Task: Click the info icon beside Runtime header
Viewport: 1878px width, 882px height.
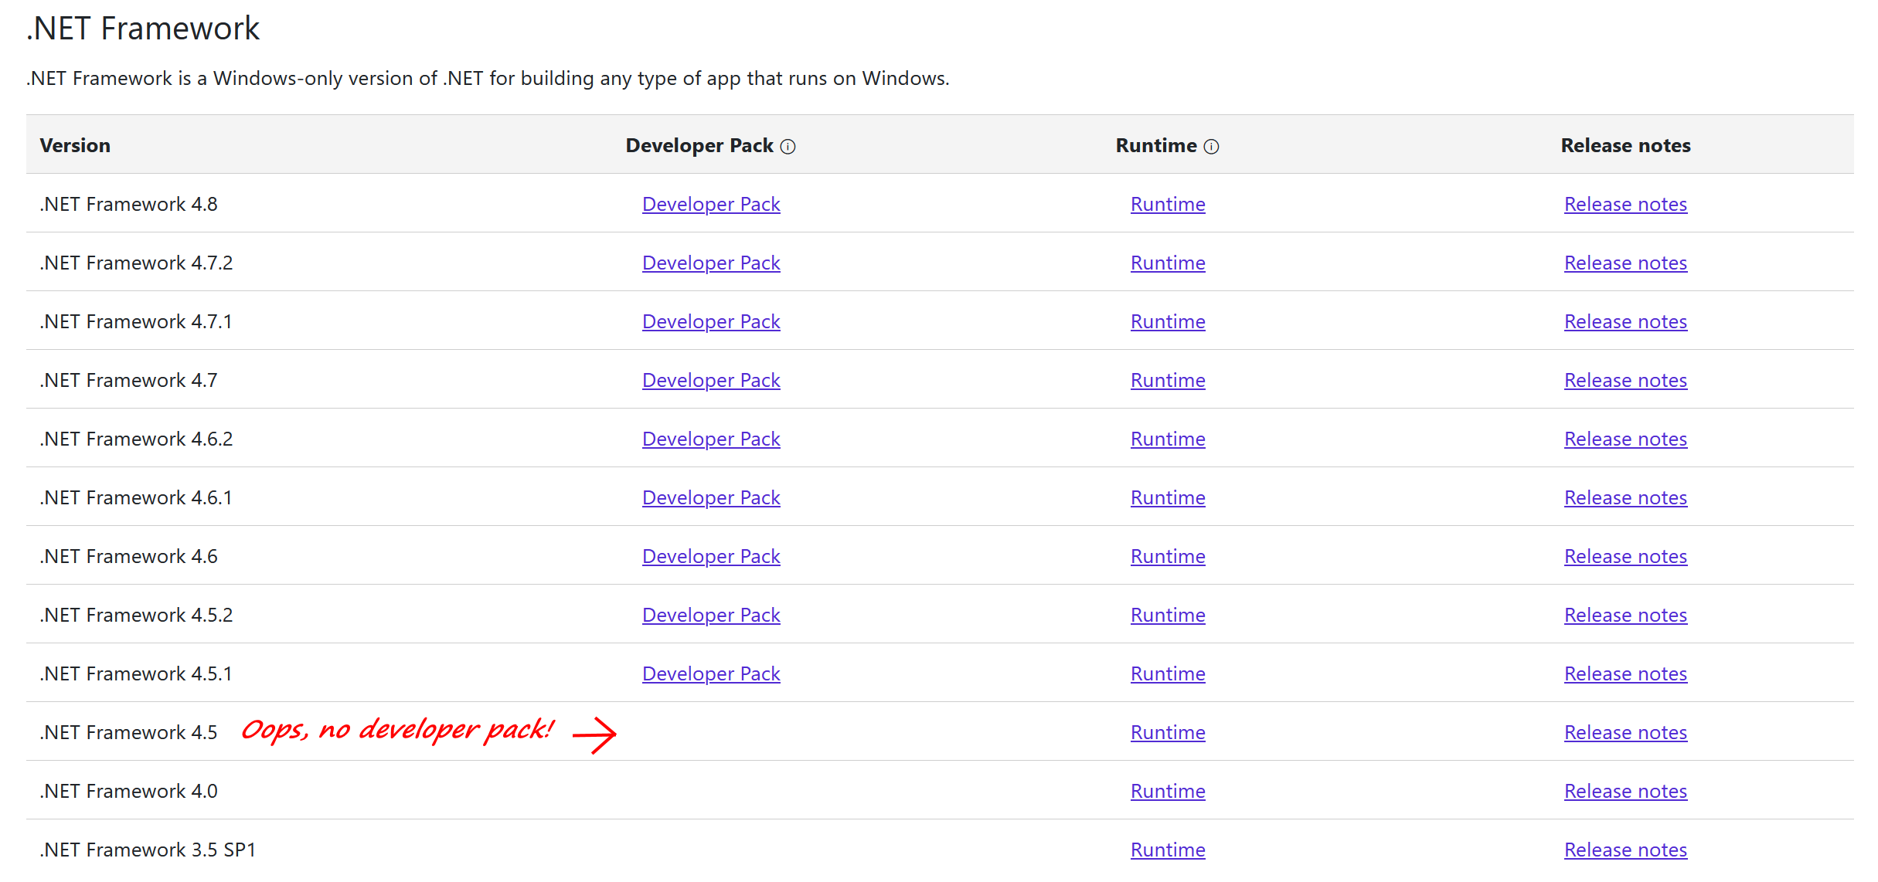Action: pos(1211,146)
